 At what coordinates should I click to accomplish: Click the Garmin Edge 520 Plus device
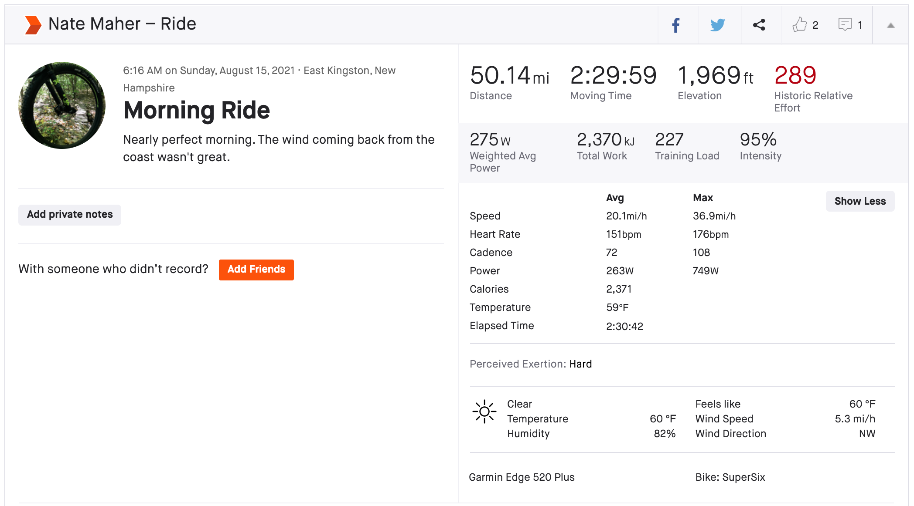[522, 477]
